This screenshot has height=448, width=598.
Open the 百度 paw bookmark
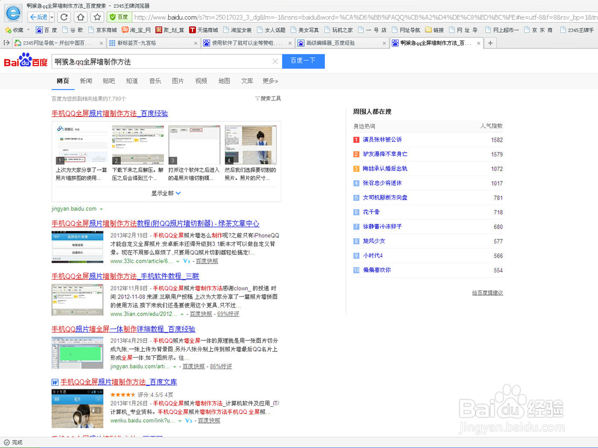click(46, 30)
